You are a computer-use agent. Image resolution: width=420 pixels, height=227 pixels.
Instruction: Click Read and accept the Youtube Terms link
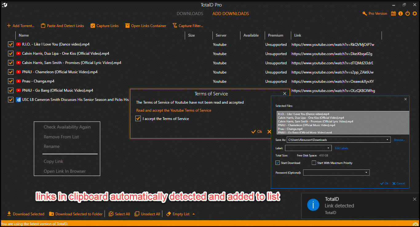(x=174, y=110)
